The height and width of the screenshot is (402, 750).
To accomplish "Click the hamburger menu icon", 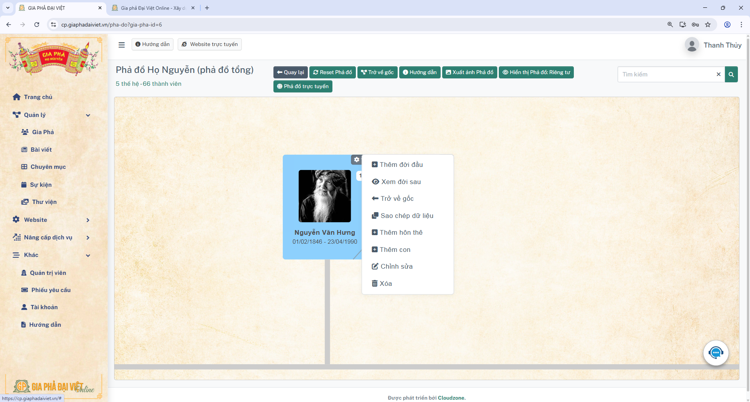I will coord(121,45).
